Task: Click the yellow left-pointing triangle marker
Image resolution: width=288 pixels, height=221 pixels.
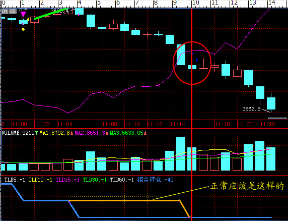Action: pyautogui.click(x=28, y=20)
